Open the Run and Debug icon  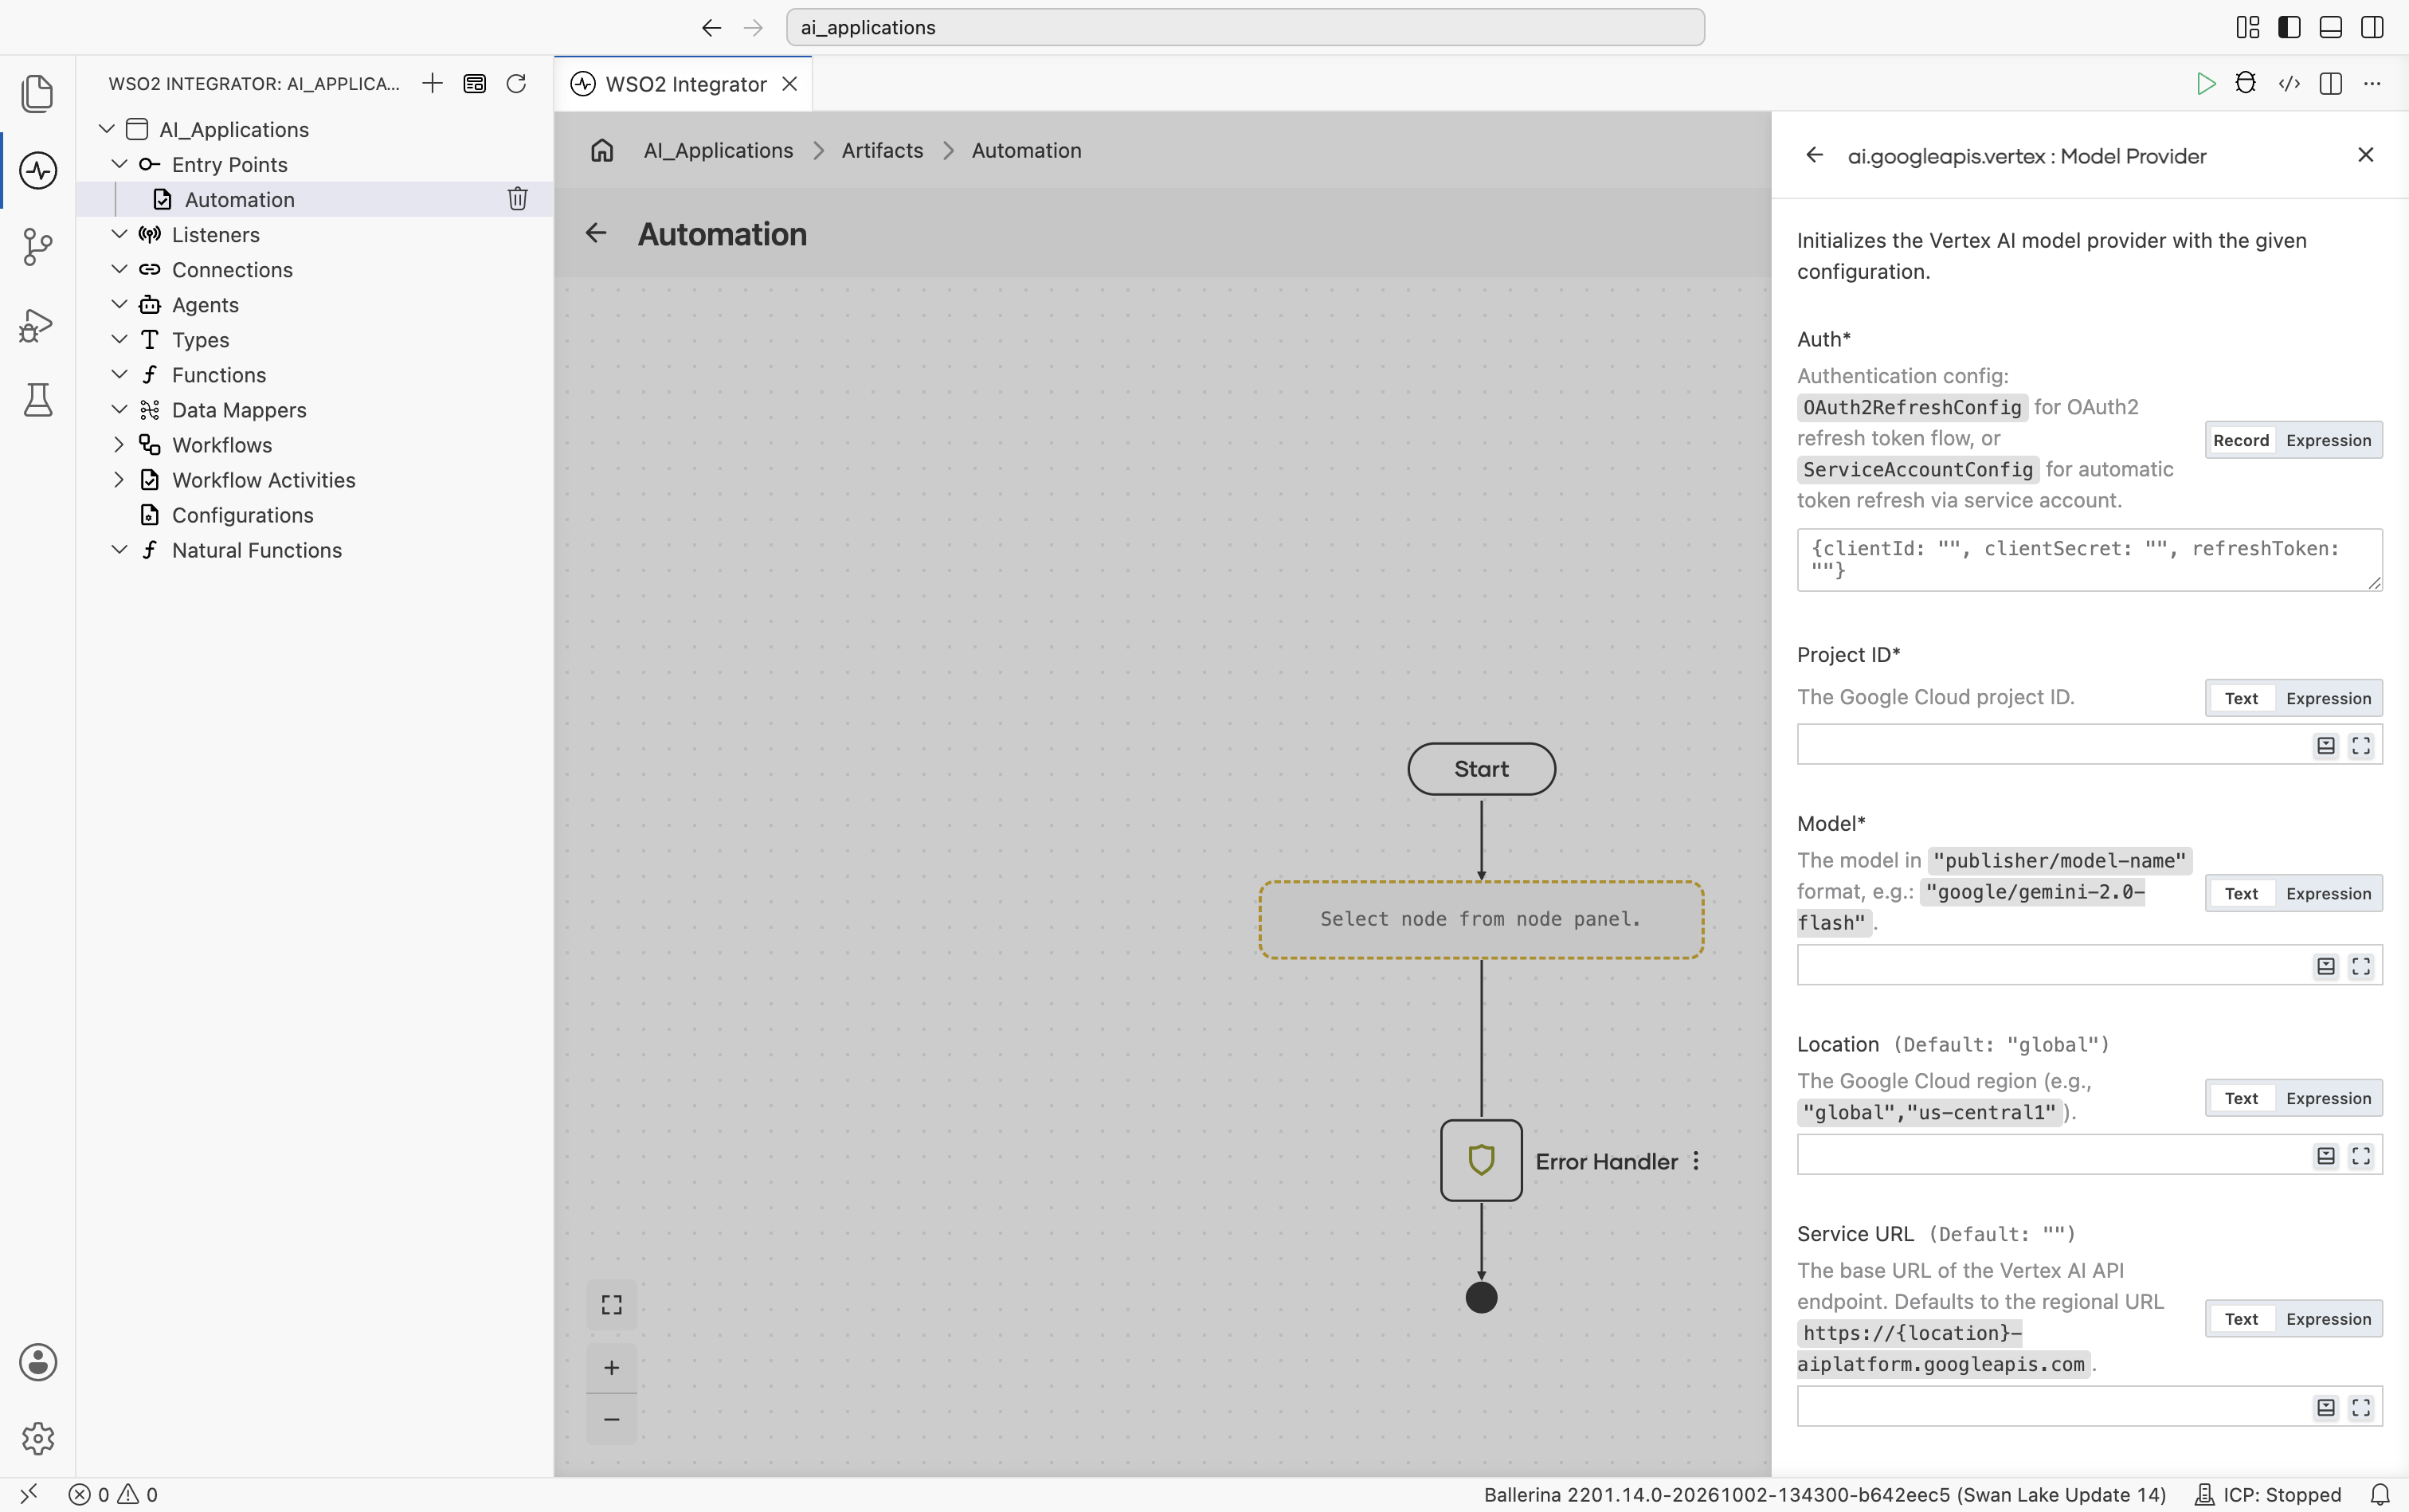click(x=37, y=325)
